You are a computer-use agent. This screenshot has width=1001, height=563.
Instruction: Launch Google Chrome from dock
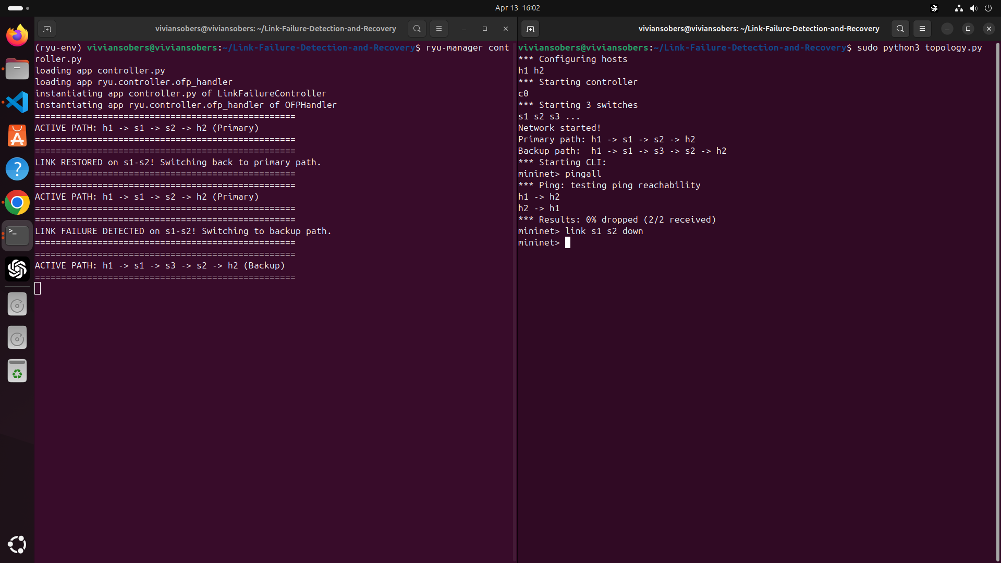(17, 203)
